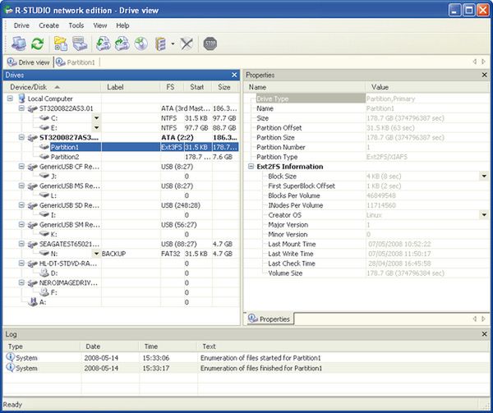Click the green Refresh toolbar icon
The width and height of the screenshot is (493, 413).
coord(38,44)
